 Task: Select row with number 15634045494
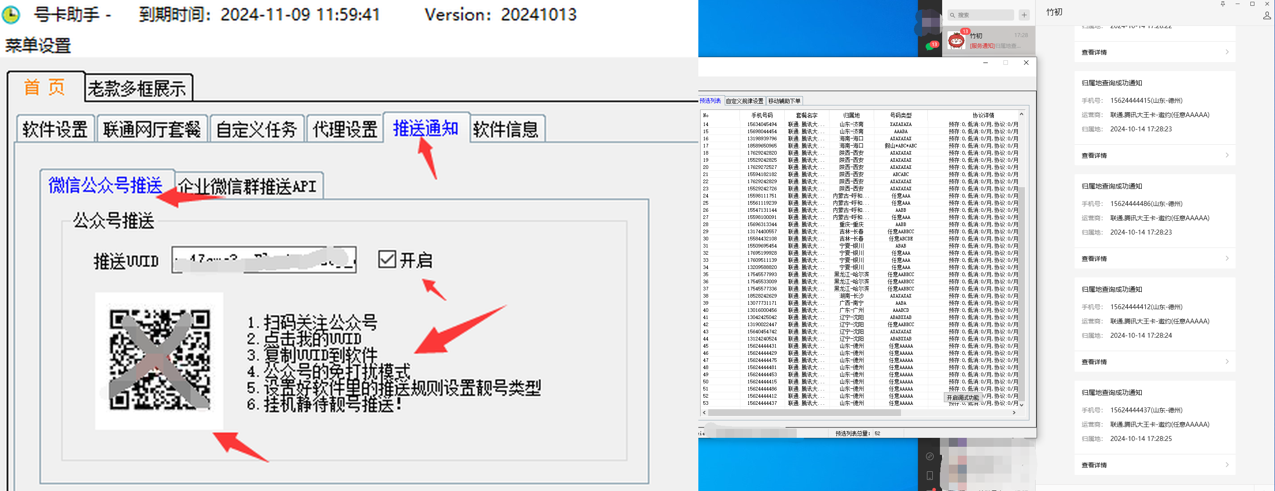[859, 124]
